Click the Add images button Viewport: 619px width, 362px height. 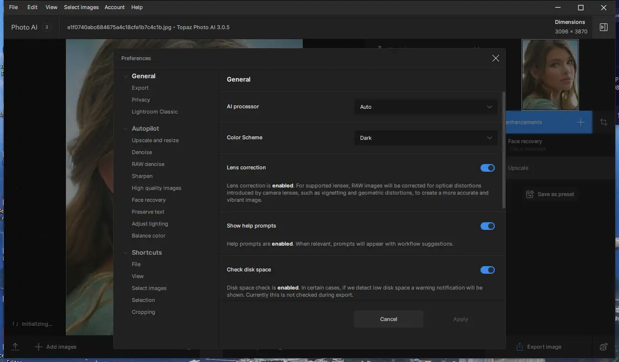tap(56, 347)
